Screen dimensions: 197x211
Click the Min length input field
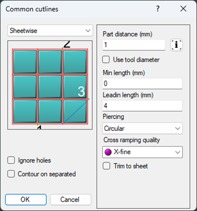[x=142, y=84]
